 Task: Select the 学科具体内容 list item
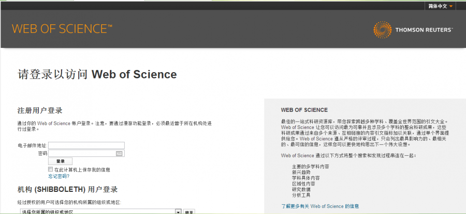pyautogui.click(x=306, y=178)
